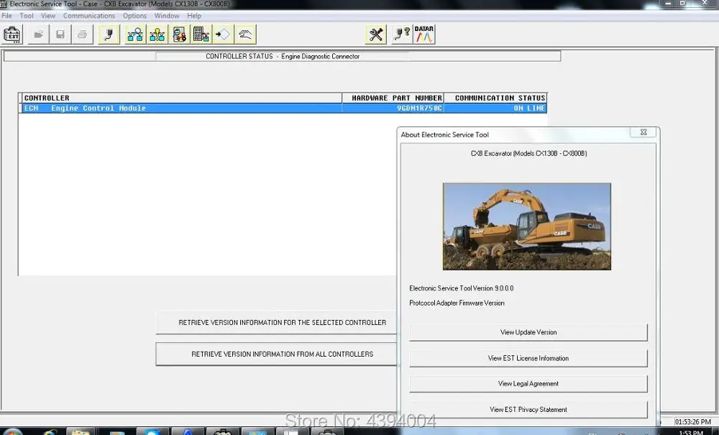The width and height of the screenshot is (719, 435).
Task: Click the View EST Privacy Statement button
Action: coord(528,410)
